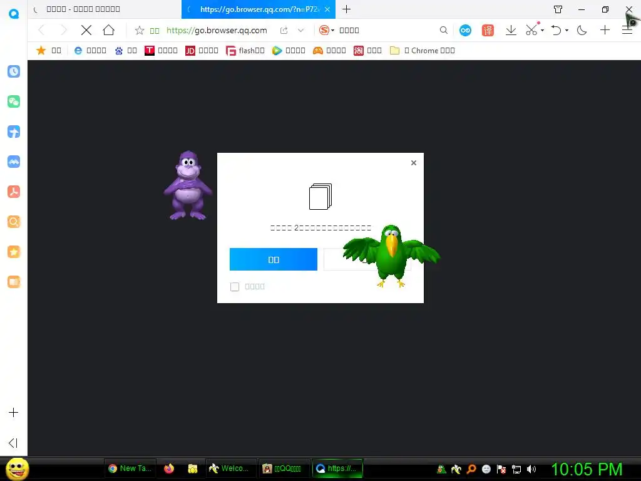Open the smiley face start button
This screenshot has height=481, width=641.
18,468
